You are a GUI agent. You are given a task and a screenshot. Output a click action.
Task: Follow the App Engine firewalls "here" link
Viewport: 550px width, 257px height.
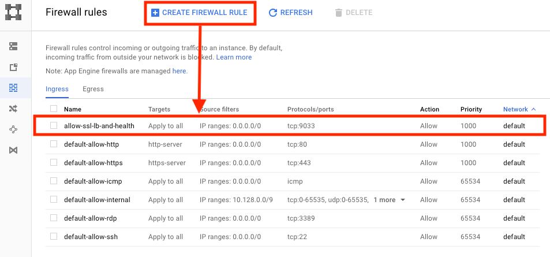179,70
